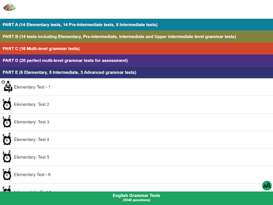Screen dimensions: 273x205
Task: Click alarm clock icon beside Elementary: Test 3
Action: pyautogui.click(x=7, y=122)
